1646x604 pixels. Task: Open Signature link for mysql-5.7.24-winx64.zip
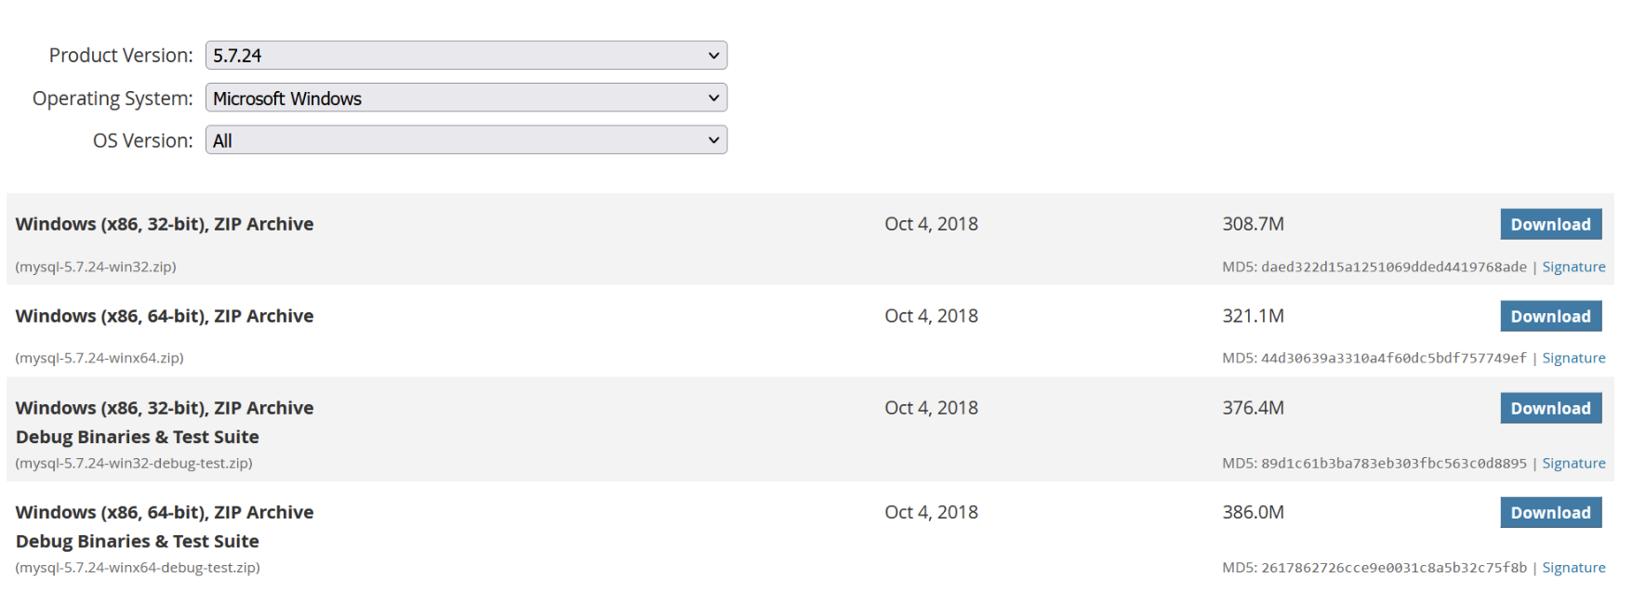[x=1573, y=359]
